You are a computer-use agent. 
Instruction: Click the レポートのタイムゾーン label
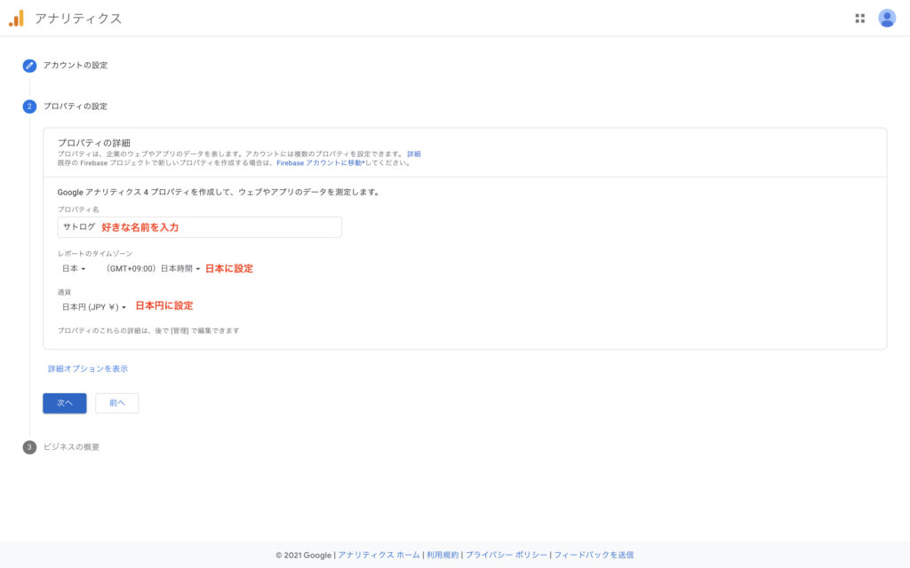95,253
